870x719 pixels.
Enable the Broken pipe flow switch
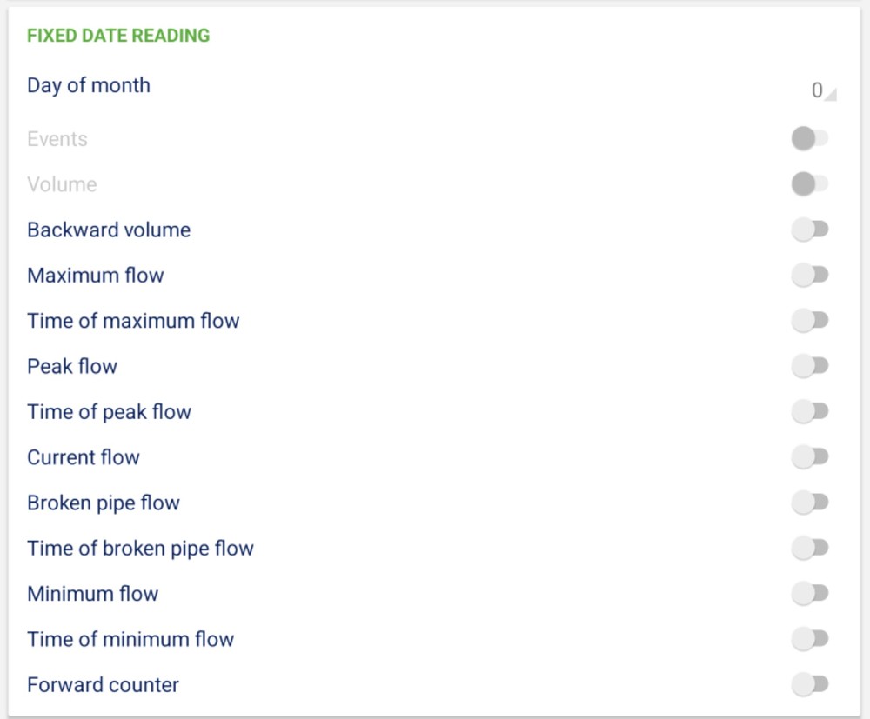click(810, 503)
